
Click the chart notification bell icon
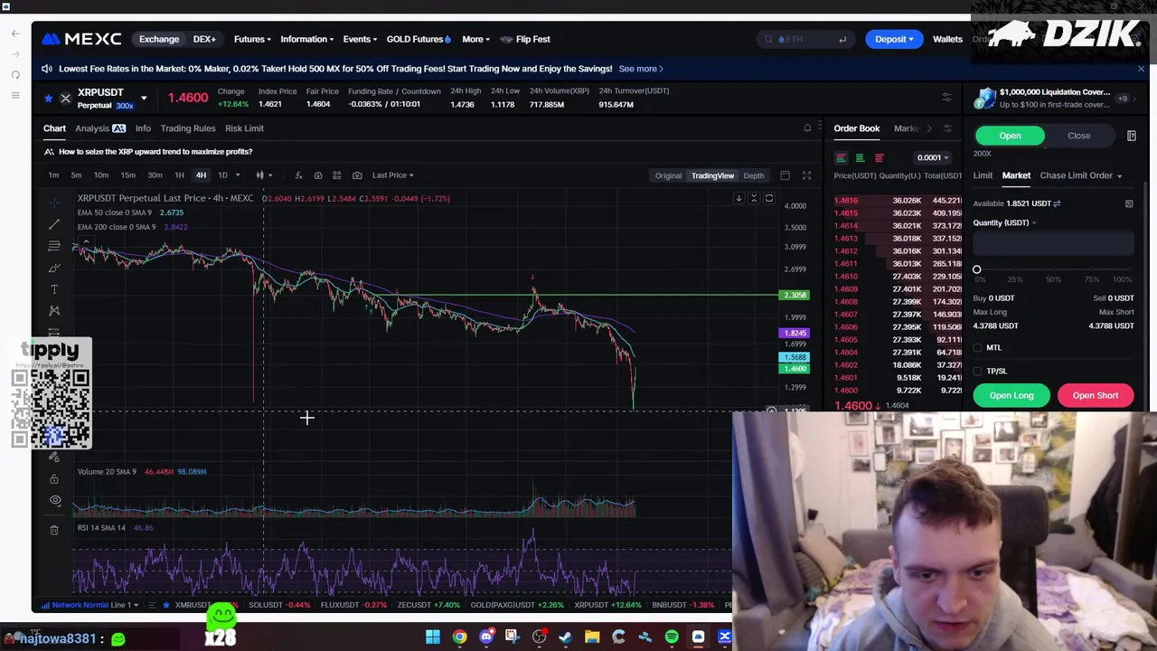pos(807,128)
